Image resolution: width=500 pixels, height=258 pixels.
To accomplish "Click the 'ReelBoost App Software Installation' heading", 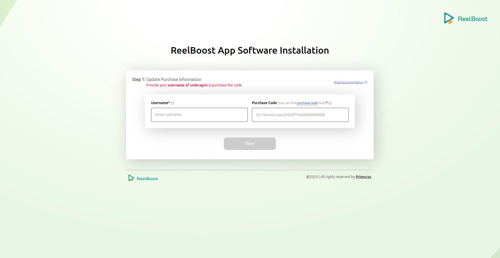I will pos(250,51).
